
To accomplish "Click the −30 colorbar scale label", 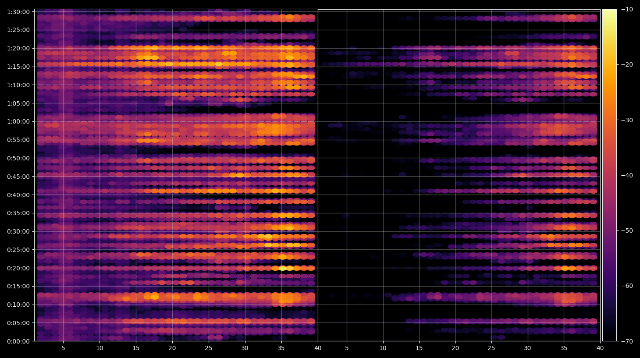I will [x=627, y=120].
